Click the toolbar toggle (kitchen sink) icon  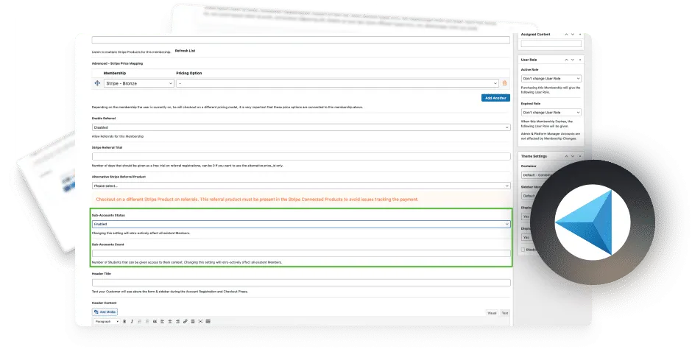click(x=208, y=322)
